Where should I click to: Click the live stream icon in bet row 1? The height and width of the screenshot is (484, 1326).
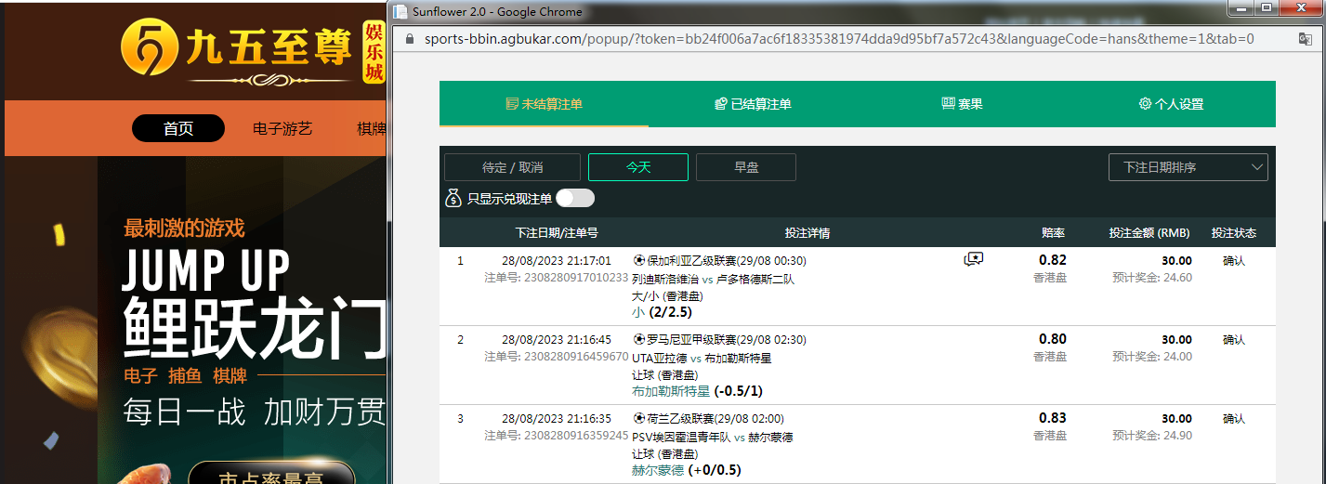tap(974, 260)
